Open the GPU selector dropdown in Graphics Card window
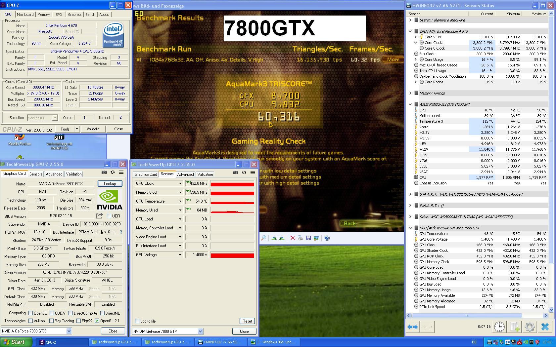The image size is (556, 347). click(69, 331)
